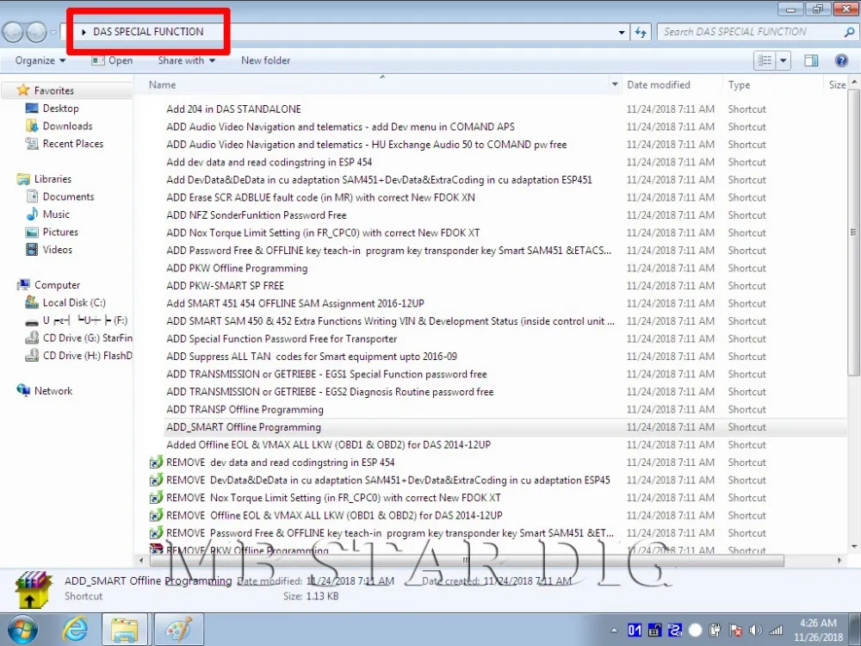
Task: Open Help via the question mark icon
Action: click(841, 60)
